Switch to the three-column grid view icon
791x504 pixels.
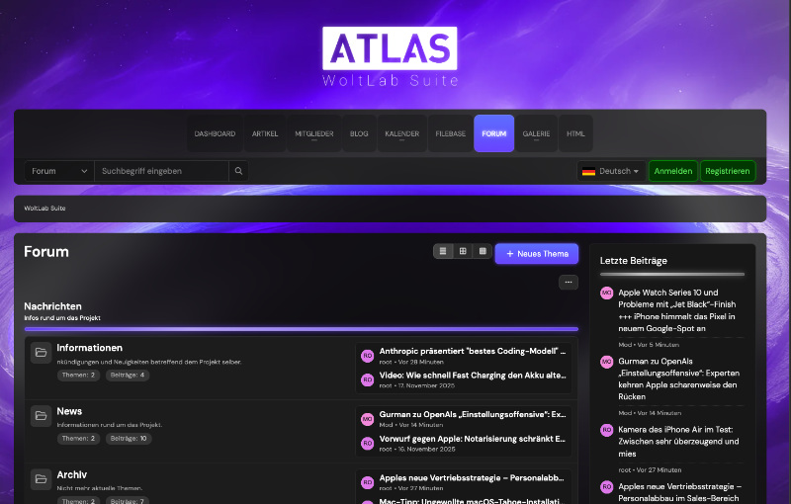click(x=482, y=252)
